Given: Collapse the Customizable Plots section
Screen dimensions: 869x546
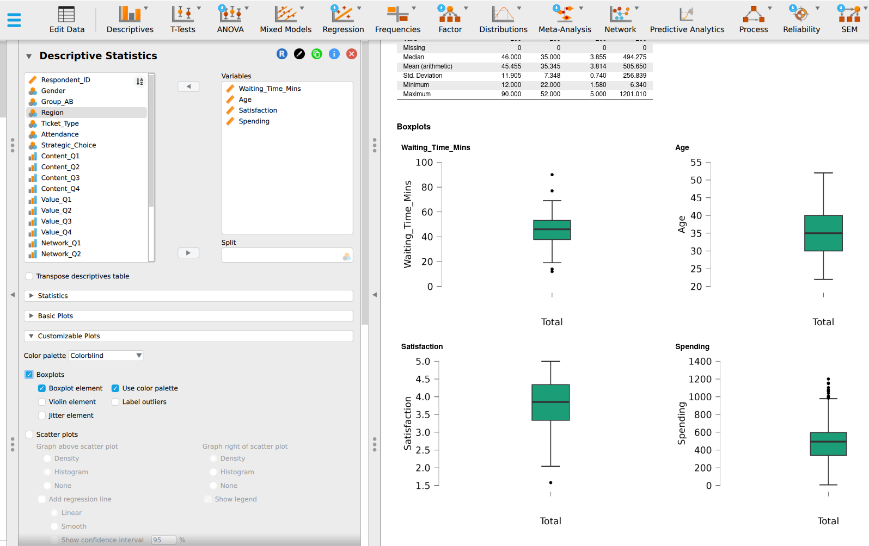Looking at the screenshot, I should pyautogui.click(x=188, y=336).
